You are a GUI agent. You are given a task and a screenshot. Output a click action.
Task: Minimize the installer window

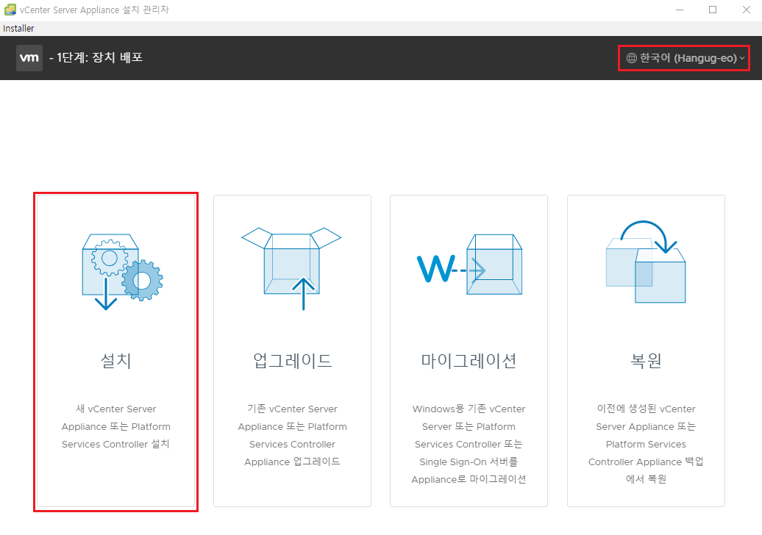tap(680, 10)
